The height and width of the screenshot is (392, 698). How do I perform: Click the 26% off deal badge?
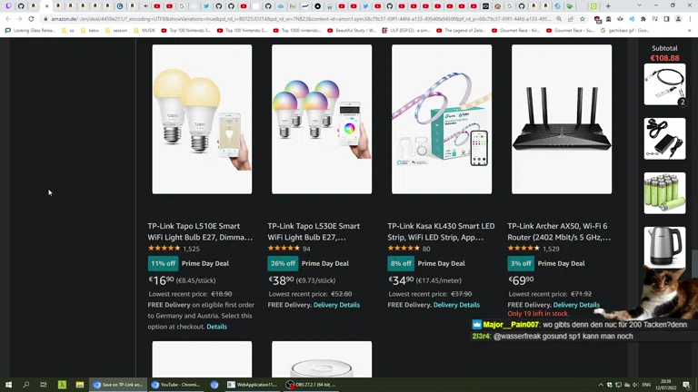click(283, 263)
